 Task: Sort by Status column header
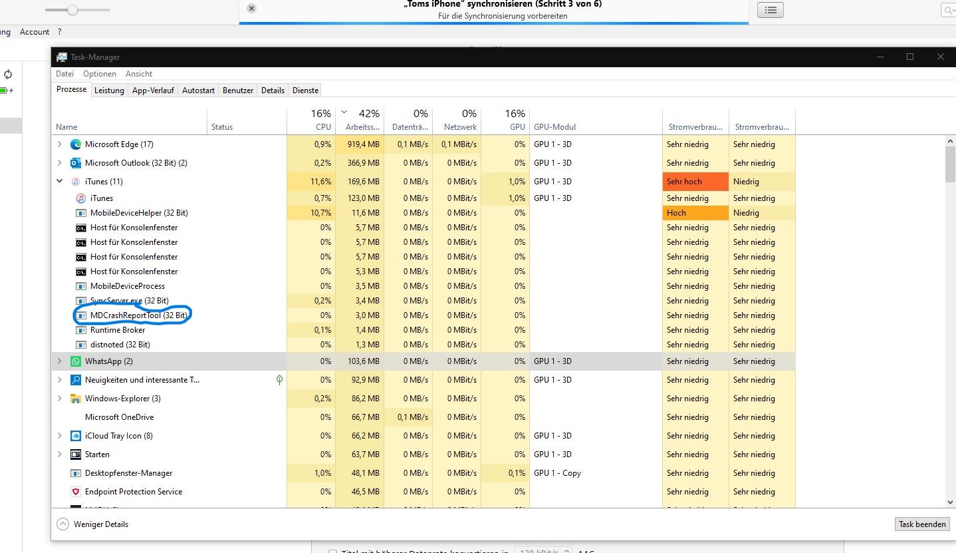(x=247, y=120)
